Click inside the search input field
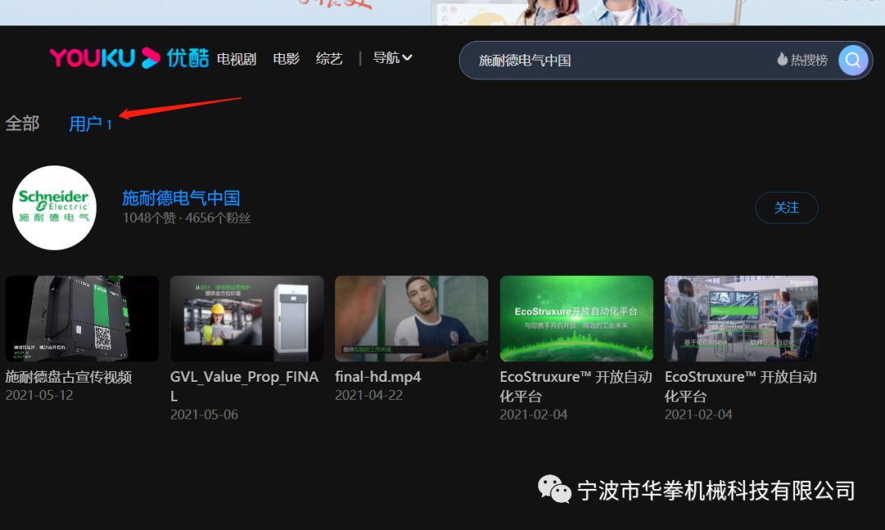 [x=615, y=61]
